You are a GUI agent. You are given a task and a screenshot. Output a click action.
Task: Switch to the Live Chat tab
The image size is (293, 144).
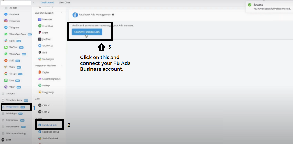point(64,2)
